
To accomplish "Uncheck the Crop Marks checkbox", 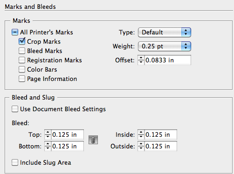I will pos(22,41).
